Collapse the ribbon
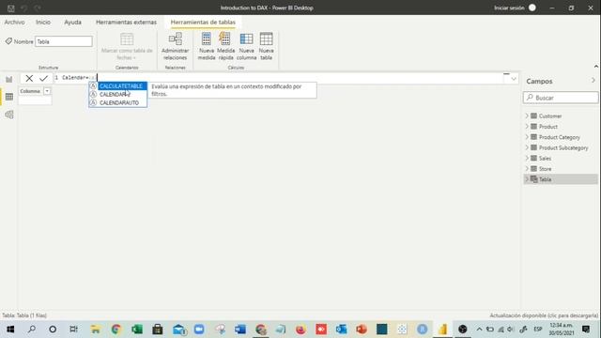Screen dimensions: 601x338 click(x=596, y=67)
